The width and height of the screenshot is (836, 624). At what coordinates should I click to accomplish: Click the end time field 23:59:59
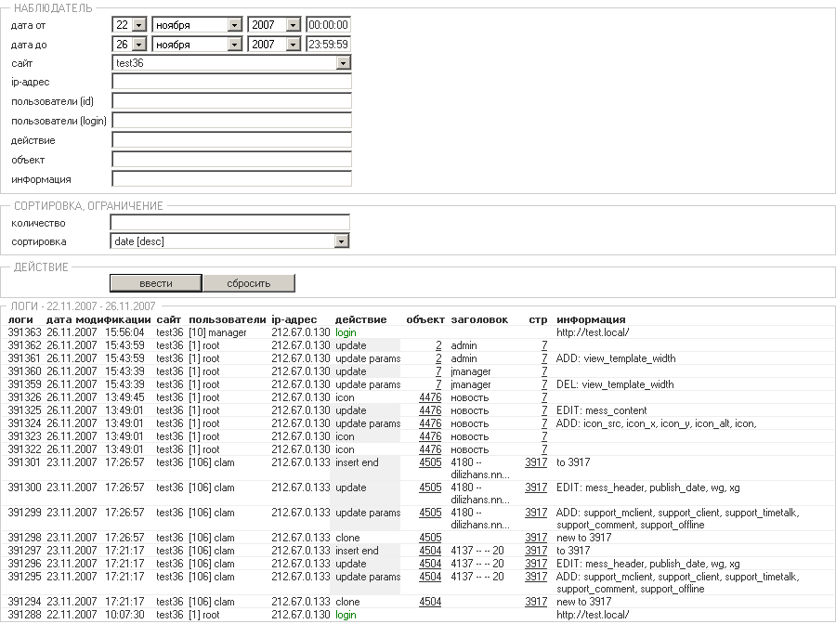pos(328,45)
